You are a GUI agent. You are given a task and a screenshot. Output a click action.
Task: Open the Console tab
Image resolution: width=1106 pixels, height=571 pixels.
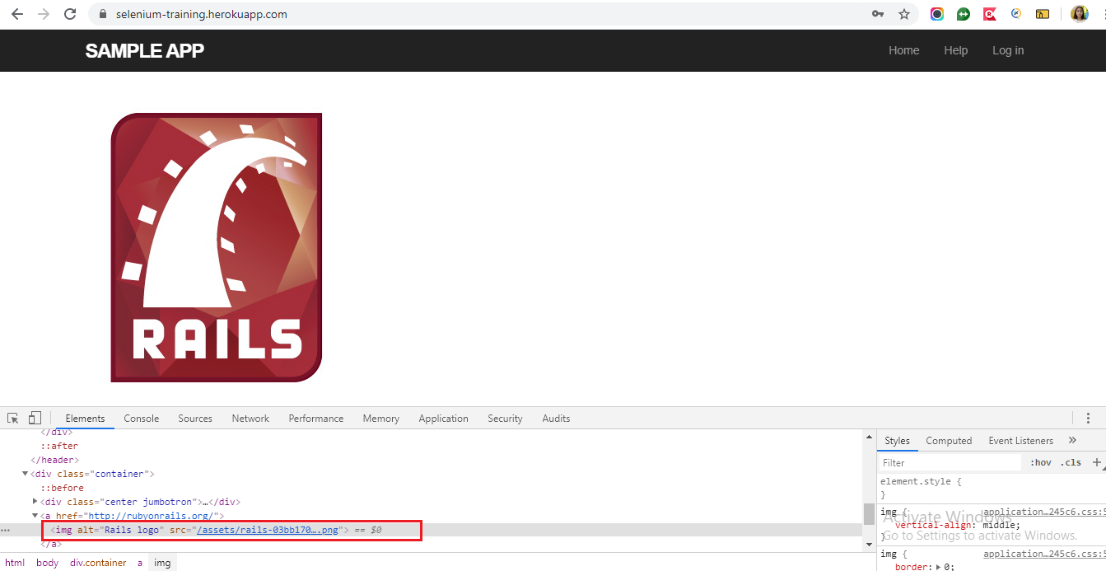tap(142, 419)
